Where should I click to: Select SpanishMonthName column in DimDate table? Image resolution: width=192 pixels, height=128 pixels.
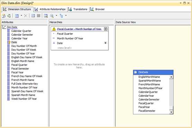[x=150, y=81]
